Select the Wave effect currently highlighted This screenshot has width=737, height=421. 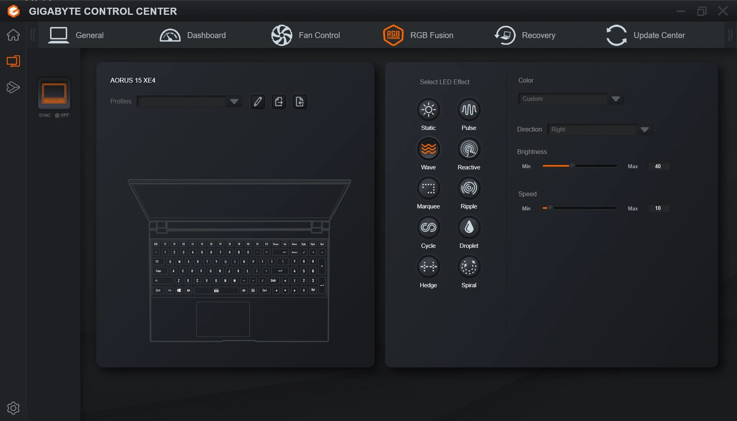428,148
